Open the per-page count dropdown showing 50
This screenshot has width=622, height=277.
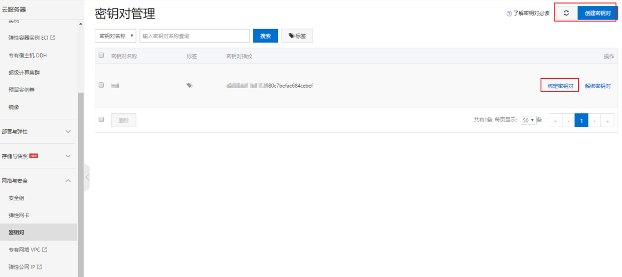pos(528,120)
